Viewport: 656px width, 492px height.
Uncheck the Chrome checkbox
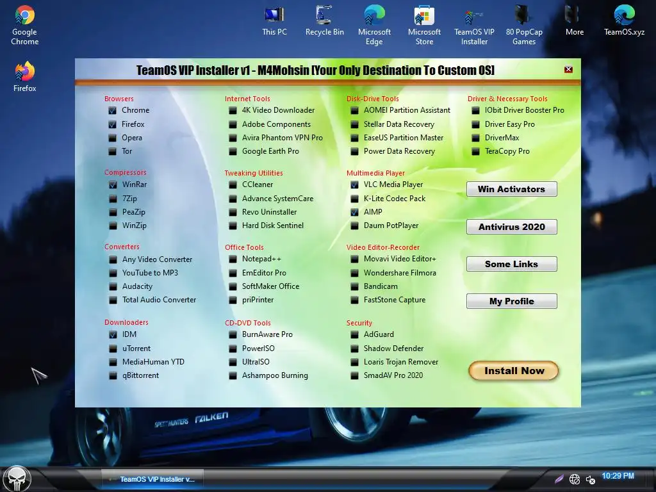[112, 110]
